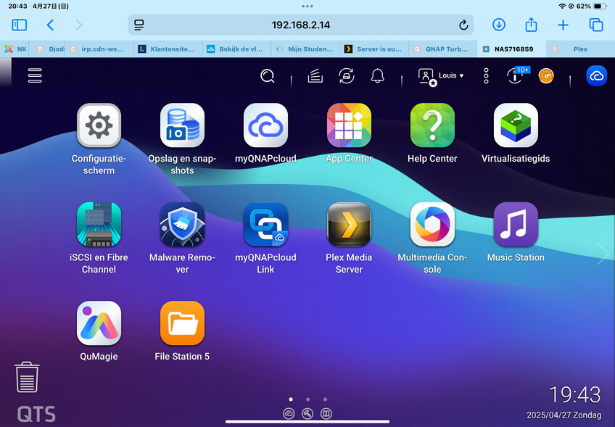
Task: Open info icon with 10+ badge
Action: [x=517, y=75]
